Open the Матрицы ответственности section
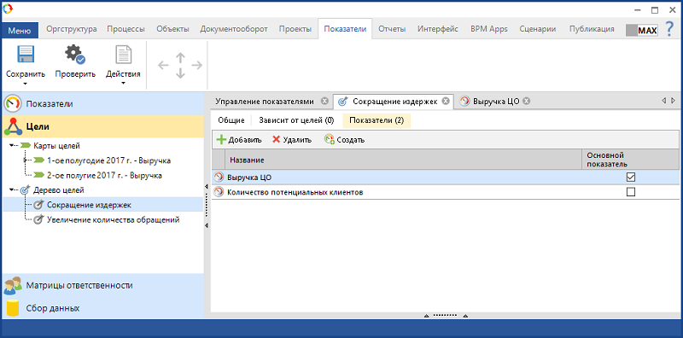The height and width of the screenshot is (338, 683). click(102, 285)
